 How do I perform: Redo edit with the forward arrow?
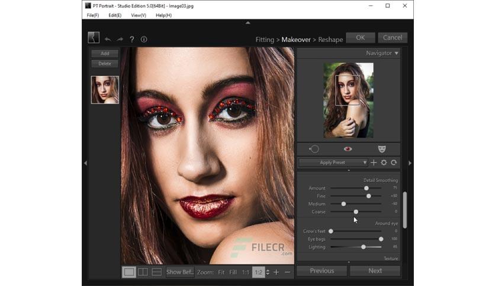(120, 40)
